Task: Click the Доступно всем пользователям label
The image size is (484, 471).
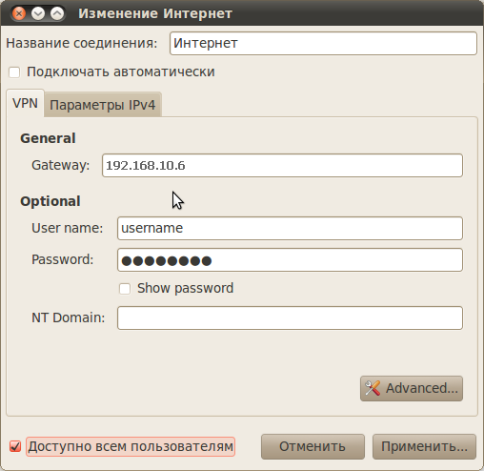Action: tap(131, 446)
